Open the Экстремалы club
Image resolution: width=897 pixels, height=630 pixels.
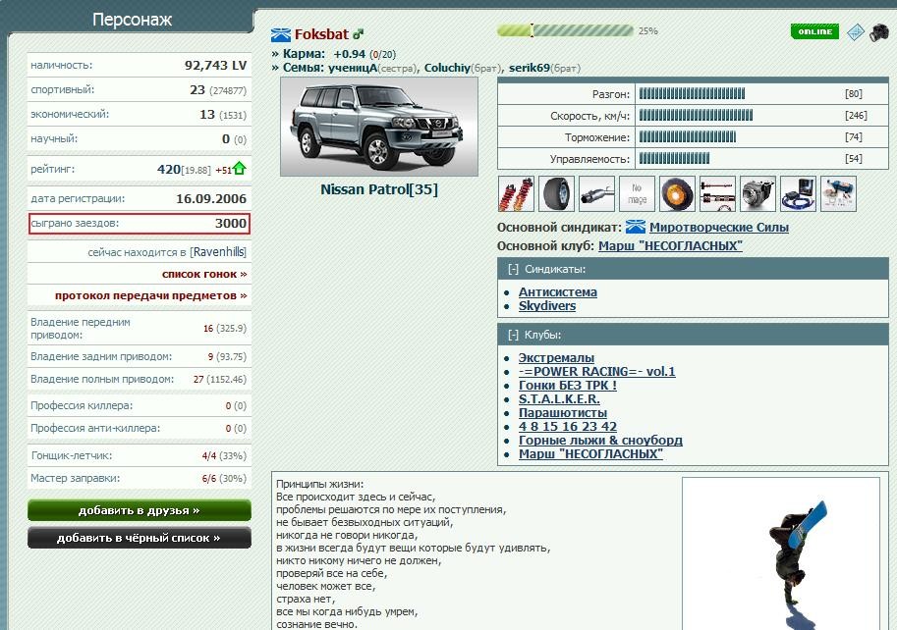click(x=556, y=357)
